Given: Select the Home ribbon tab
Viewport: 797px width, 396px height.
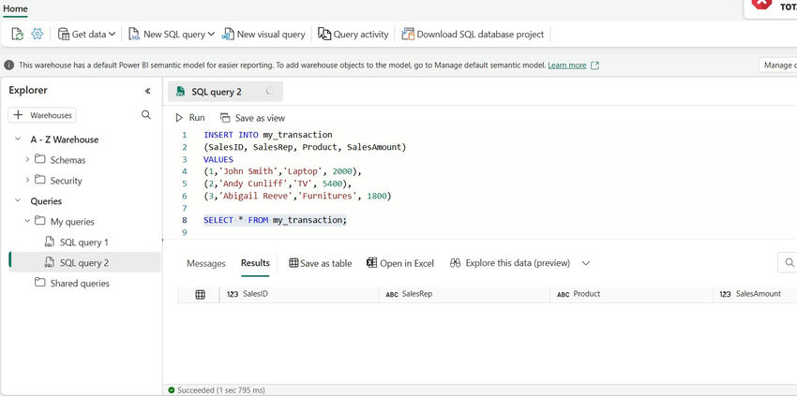Looking at the screenshot, I should [15, 9].
